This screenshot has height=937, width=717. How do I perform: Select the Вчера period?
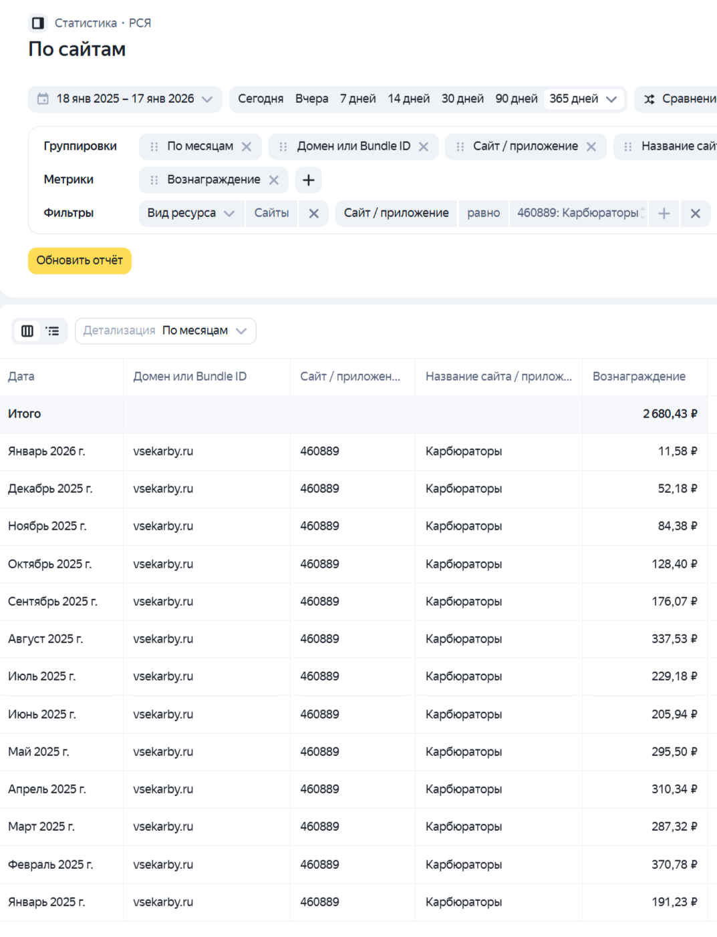point(311,99)
